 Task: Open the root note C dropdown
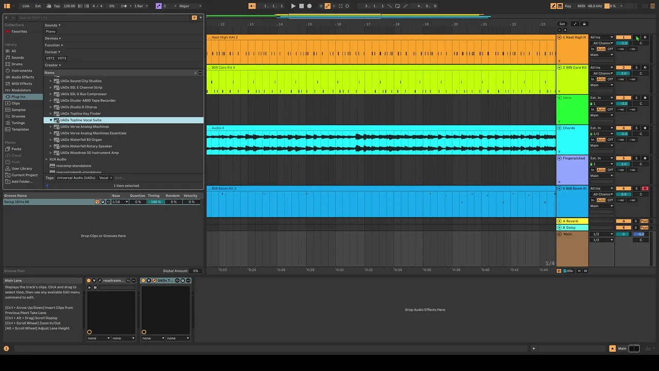click(169, 6)
